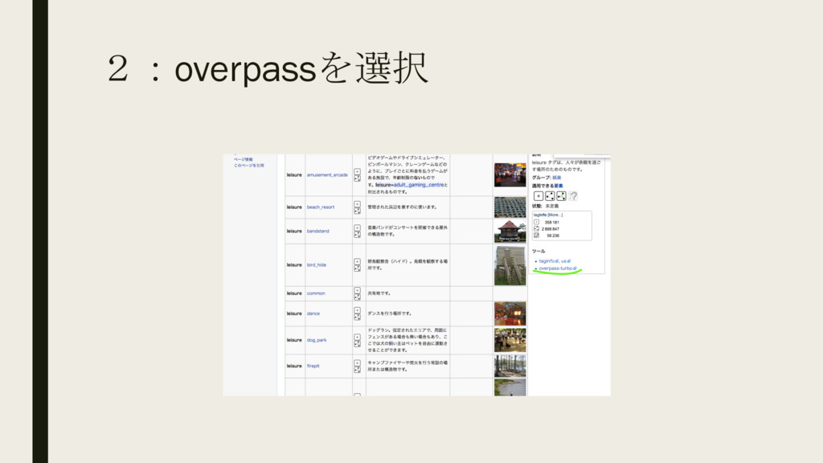Open the overpass-turbo tool link
This screenshot has height=463, width=823.
(556, 268)
